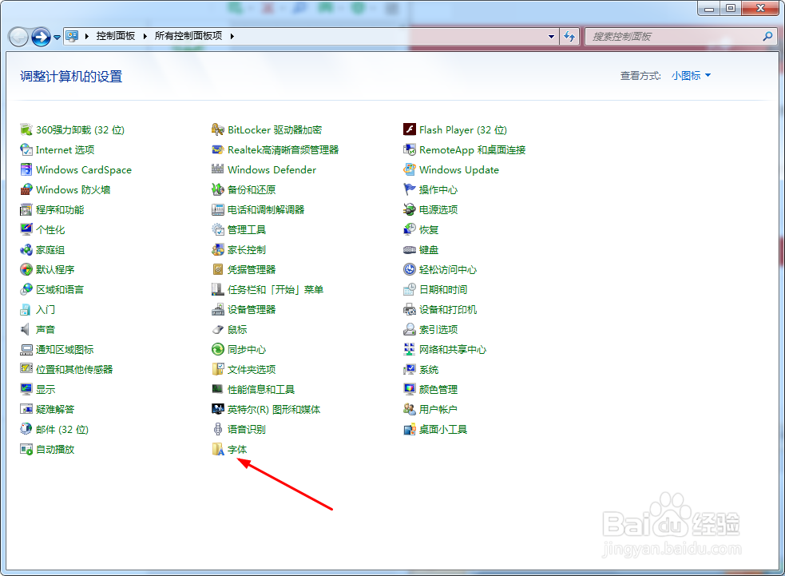Click the 360强力卸载 icon

tap(26, 129)
